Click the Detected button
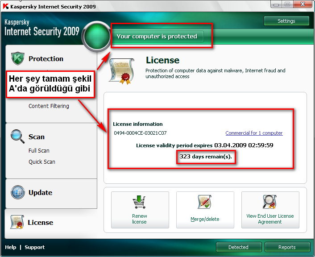315x257 pixels. point(239,247)
